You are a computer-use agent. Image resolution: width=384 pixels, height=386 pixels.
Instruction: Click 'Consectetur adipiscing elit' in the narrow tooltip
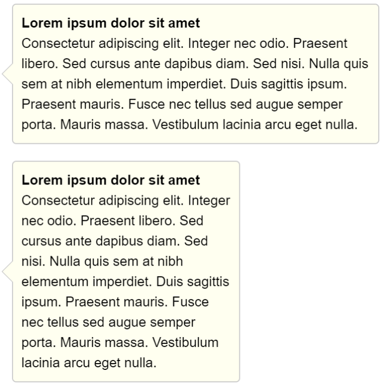pos(103,201)
